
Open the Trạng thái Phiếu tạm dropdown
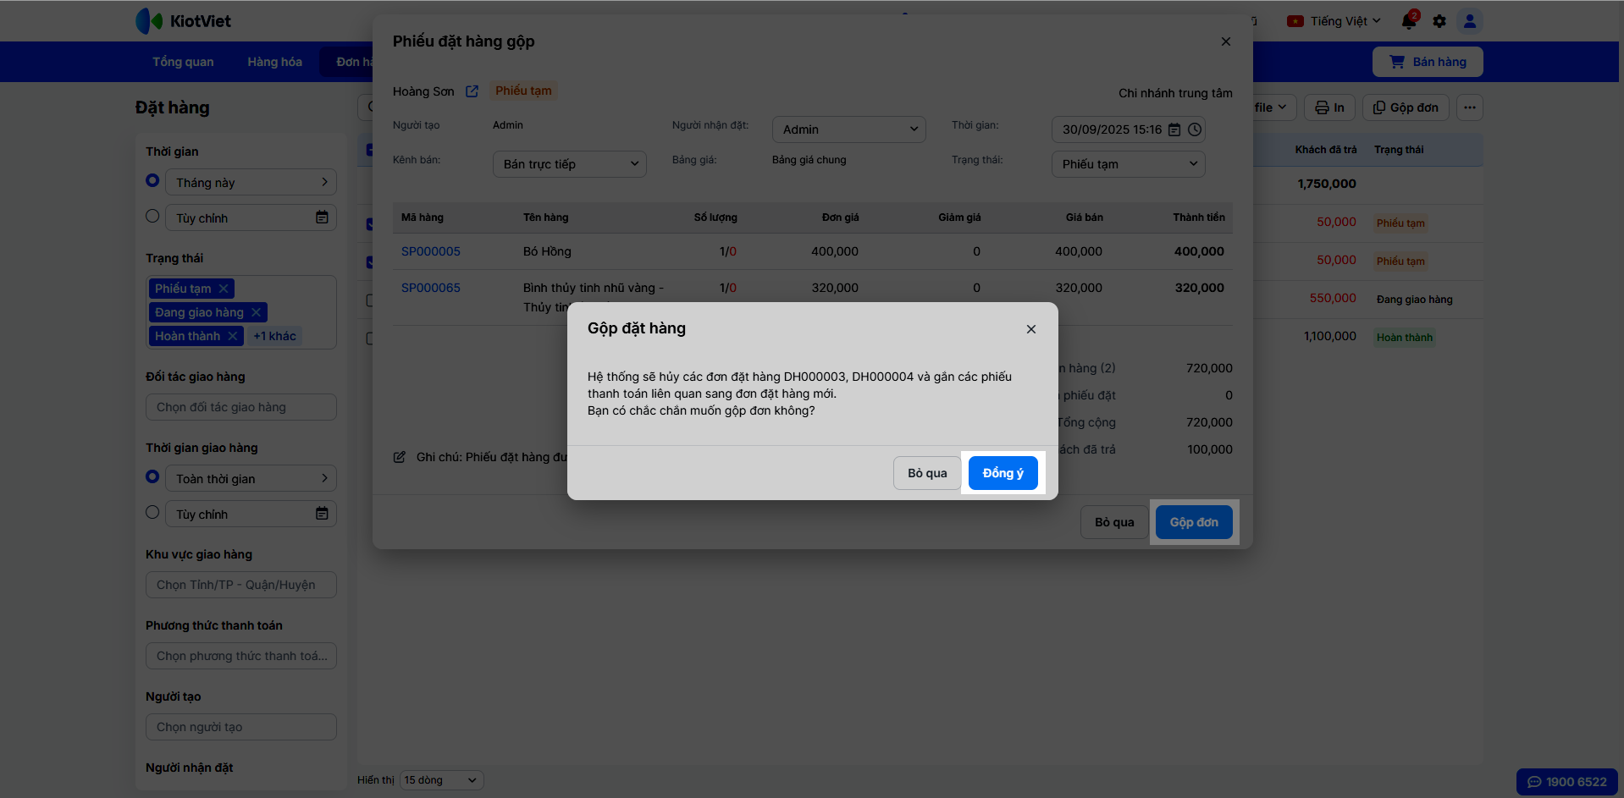click(1128, 164)
